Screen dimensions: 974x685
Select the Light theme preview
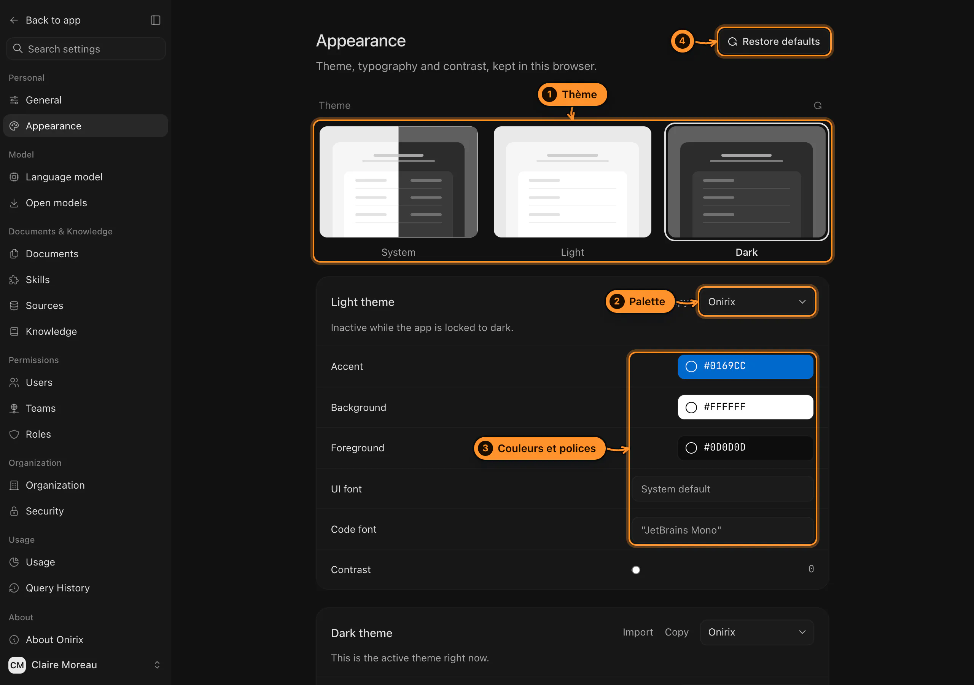tap(572, 182)
